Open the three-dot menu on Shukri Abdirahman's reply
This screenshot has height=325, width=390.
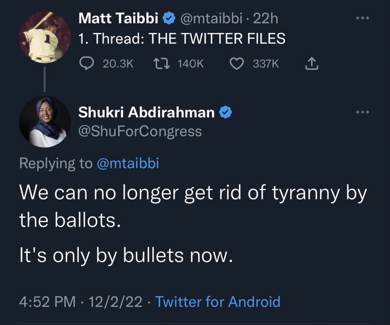[x=361, y=112]
